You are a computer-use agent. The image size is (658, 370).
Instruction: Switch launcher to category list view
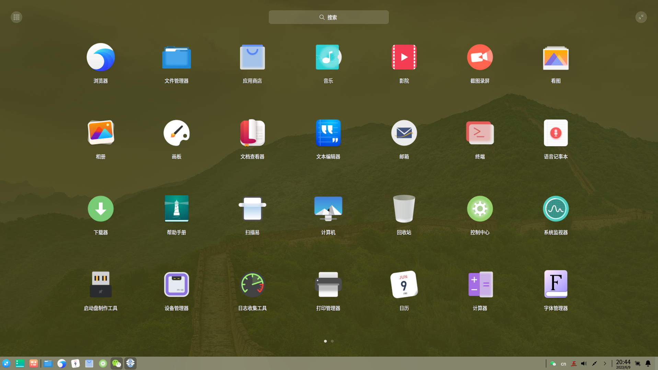coord(16,17)
